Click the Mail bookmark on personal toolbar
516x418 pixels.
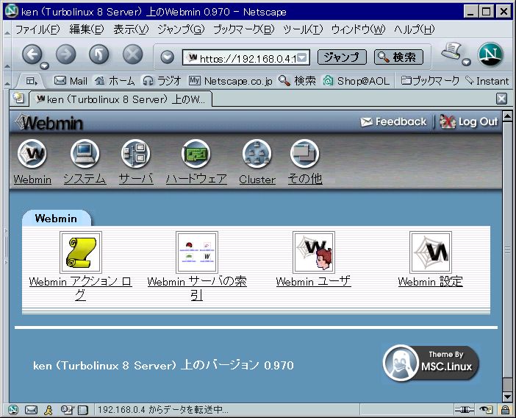[x=71, y=81]
